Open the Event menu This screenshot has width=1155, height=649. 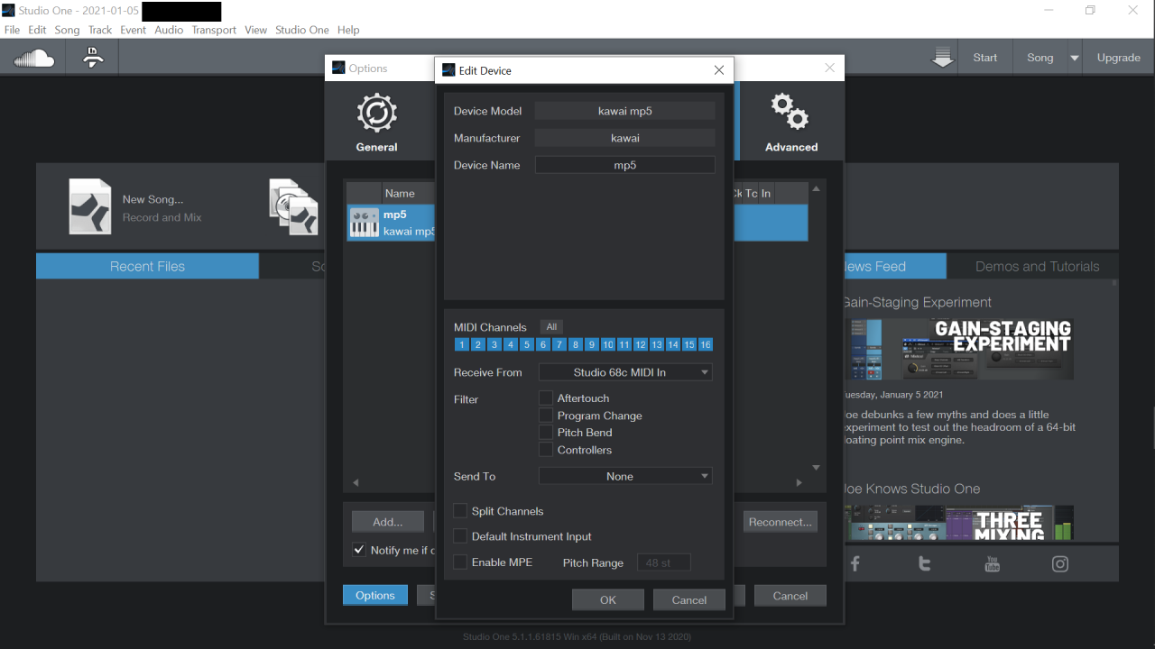pyautogui.click(x=134, y=30)
